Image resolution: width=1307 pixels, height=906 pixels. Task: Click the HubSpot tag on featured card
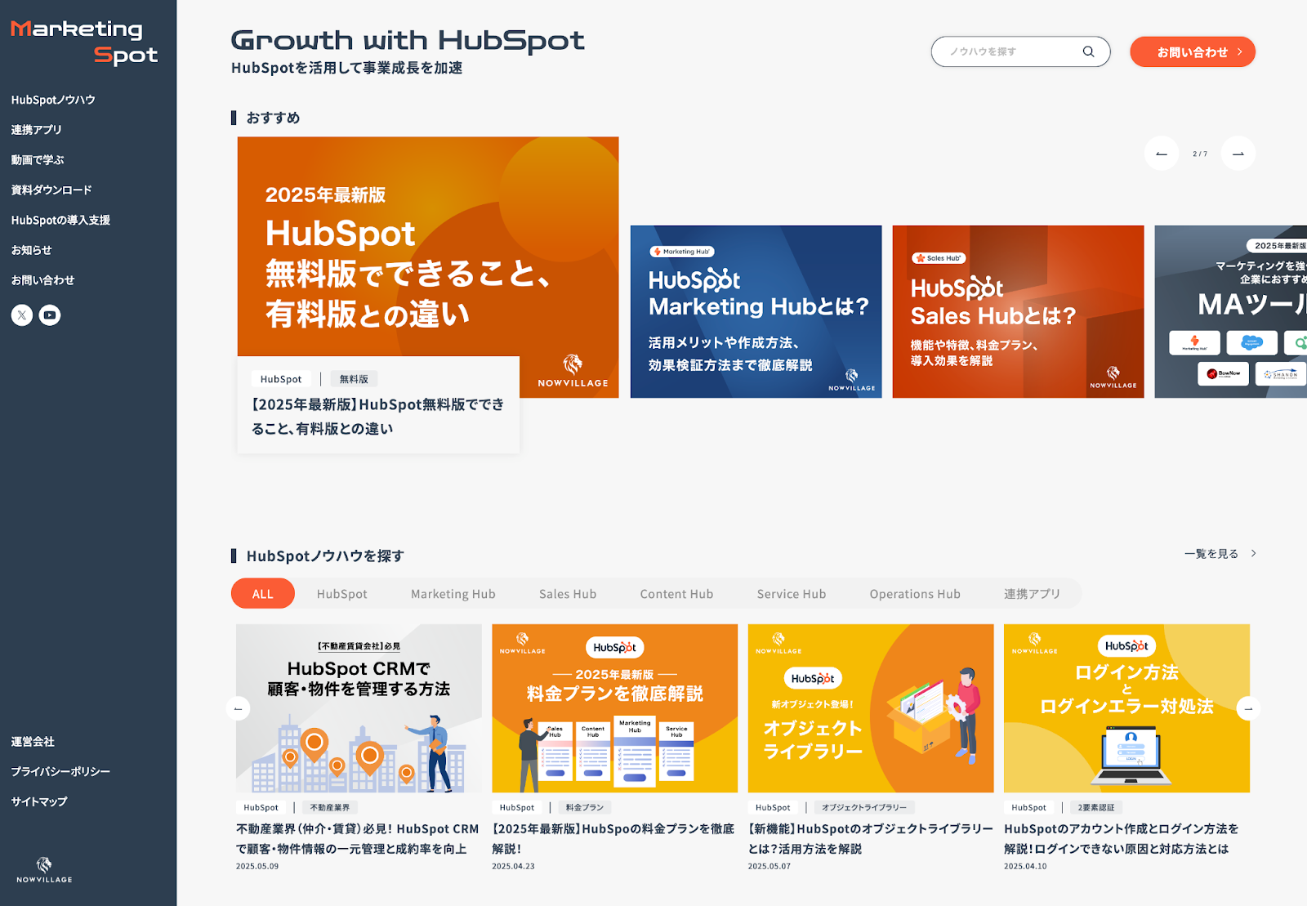(281, 379)
